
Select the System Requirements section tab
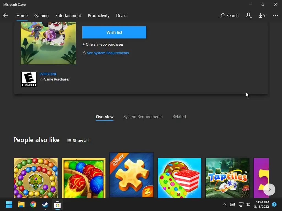coord(143,117)
